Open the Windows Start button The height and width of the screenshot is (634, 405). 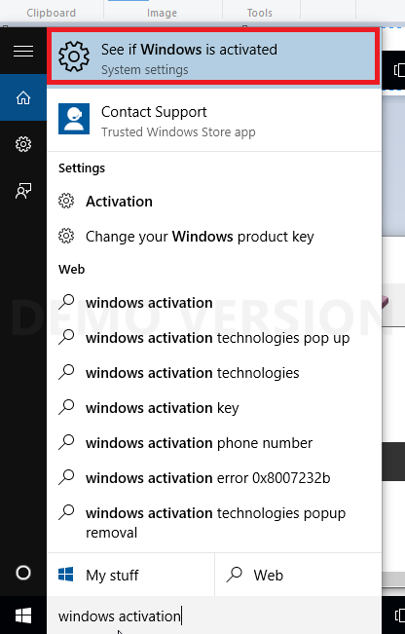[23, 615]
